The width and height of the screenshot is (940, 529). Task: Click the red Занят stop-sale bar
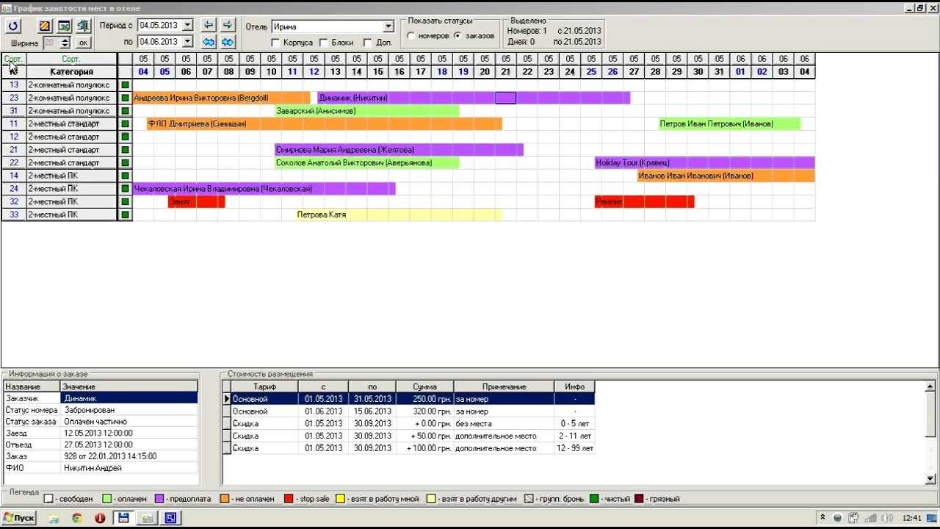(x=197, y=202)
